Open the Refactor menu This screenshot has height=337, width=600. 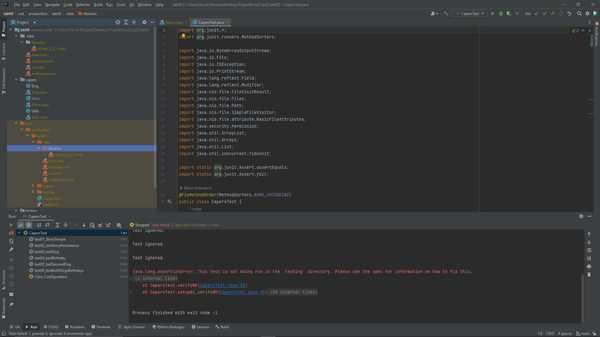(x=83, y=5)
